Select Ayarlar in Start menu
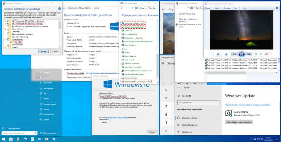The image size is (281, 142). [44, 109]
